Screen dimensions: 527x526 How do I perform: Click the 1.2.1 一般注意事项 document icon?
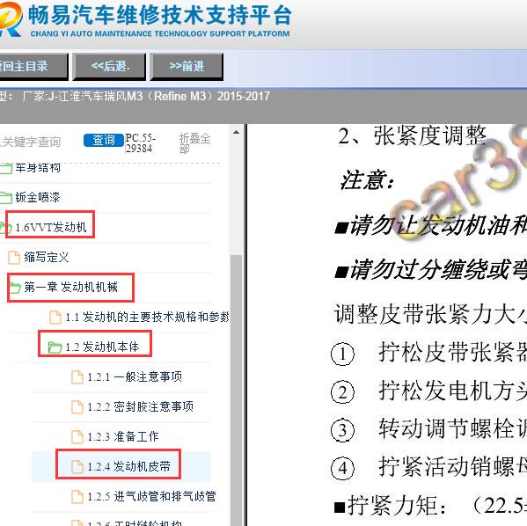click(77, 377)
